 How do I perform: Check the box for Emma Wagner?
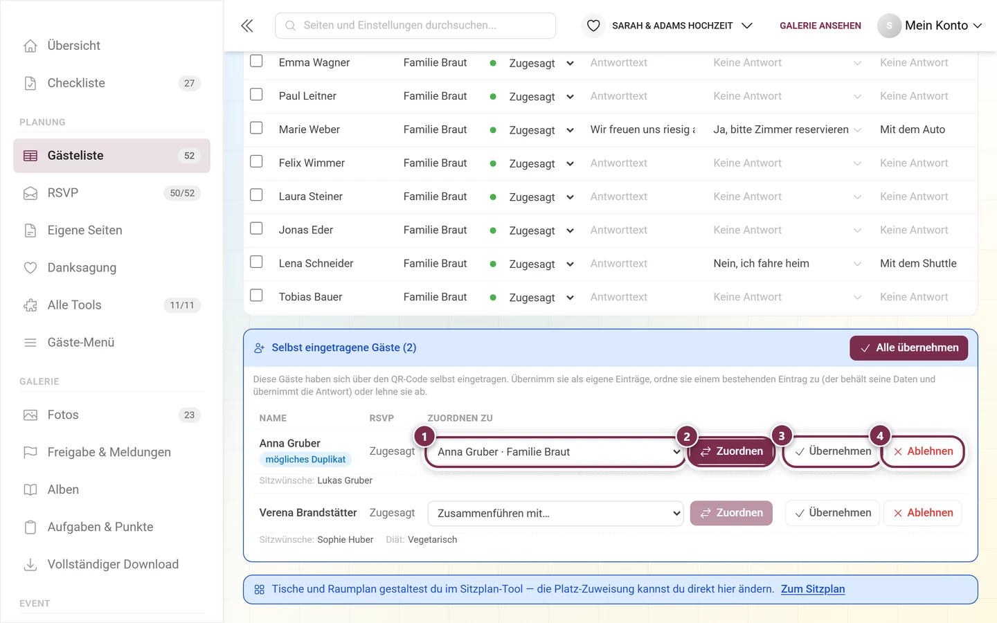coord(256,61)
